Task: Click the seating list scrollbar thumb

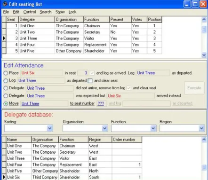Action: point(204,30)
